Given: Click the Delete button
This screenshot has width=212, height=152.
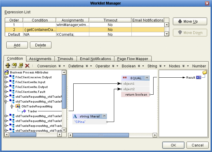Looking at the screenshot, I should [41, 45].
